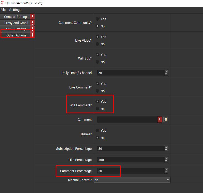This screenshot has height=193, width=203.
Task: Click the Comment Percentage input field
Action: [131, 171]
